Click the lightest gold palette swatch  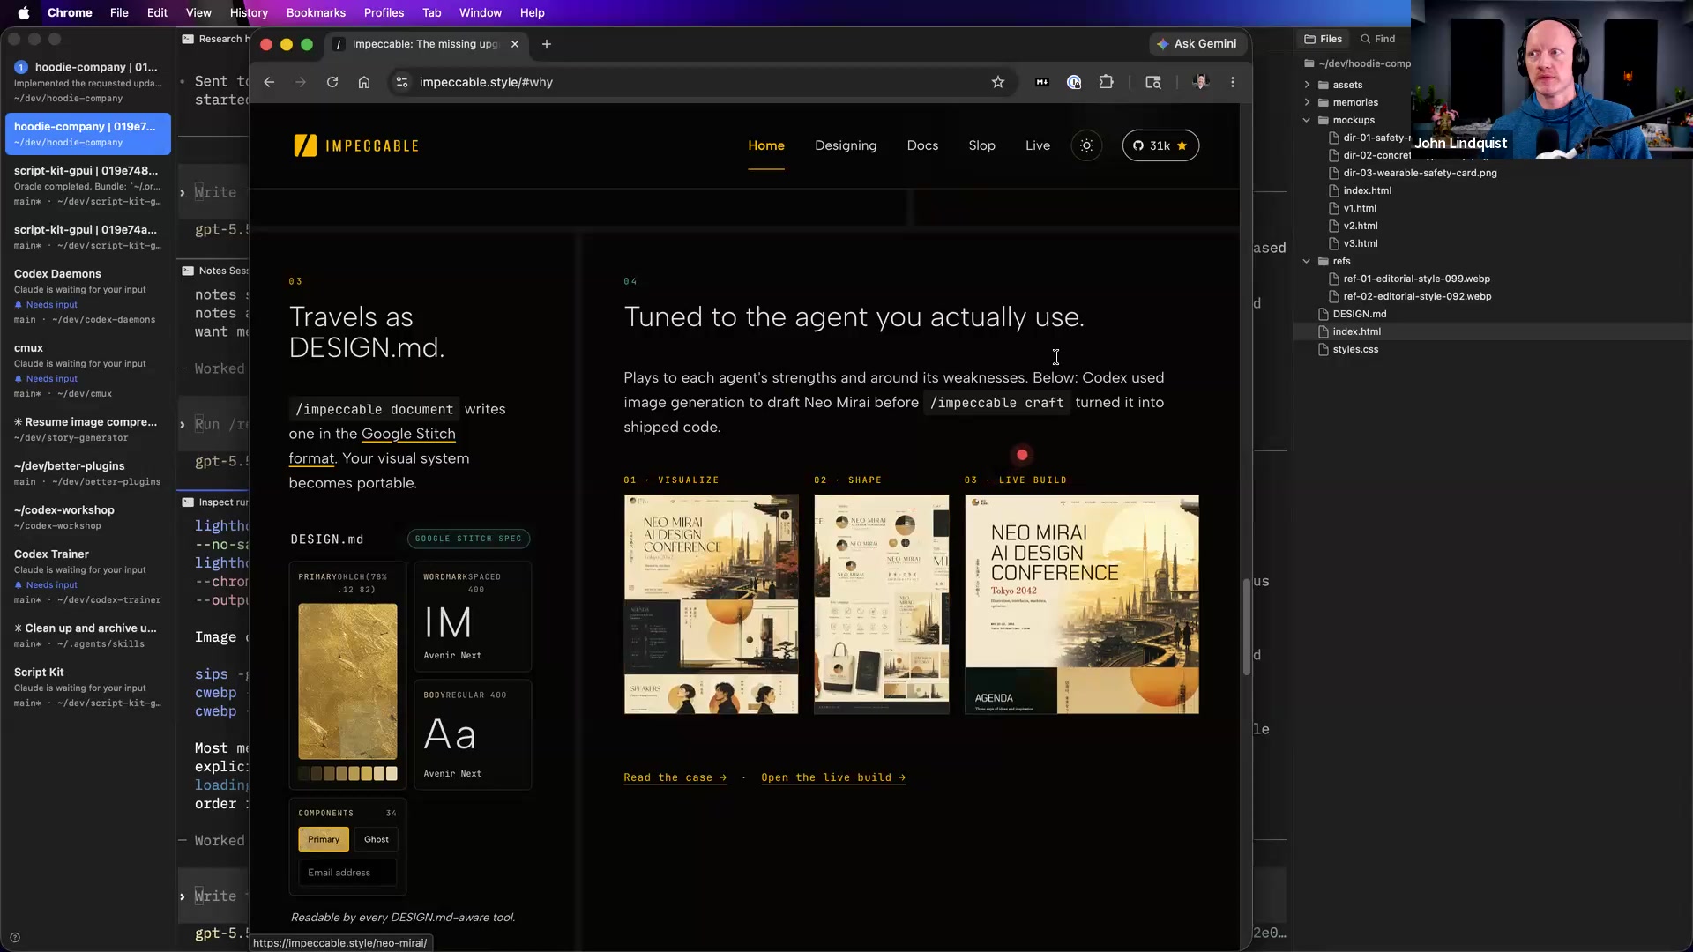click(392, 773)
